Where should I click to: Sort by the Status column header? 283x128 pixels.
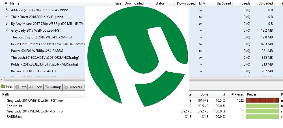click(160, 3)
